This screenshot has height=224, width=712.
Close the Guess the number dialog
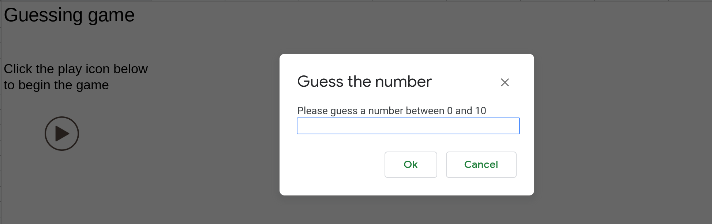pos(505,82)
